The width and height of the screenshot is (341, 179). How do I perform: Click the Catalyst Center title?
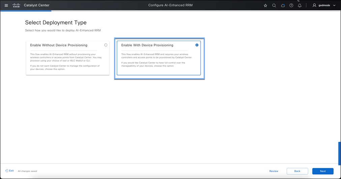click(x=36, y=5)
